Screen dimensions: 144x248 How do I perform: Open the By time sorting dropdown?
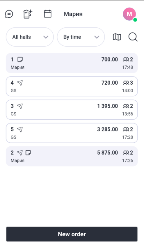tap(81, 37)
